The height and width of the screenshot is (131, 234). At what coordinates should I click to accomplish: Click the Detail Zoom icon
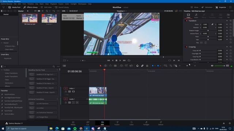tap(171, 65)
